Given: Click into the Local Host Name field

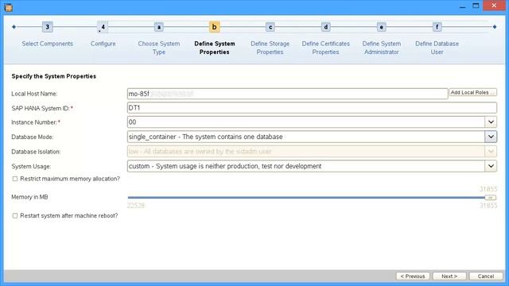Looking at the screenshot, I should click(x=288, y=94).
